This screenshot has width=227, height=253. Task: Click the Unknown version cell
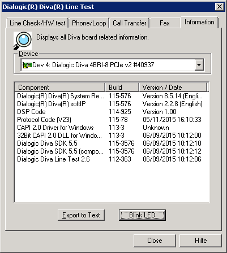156,128
